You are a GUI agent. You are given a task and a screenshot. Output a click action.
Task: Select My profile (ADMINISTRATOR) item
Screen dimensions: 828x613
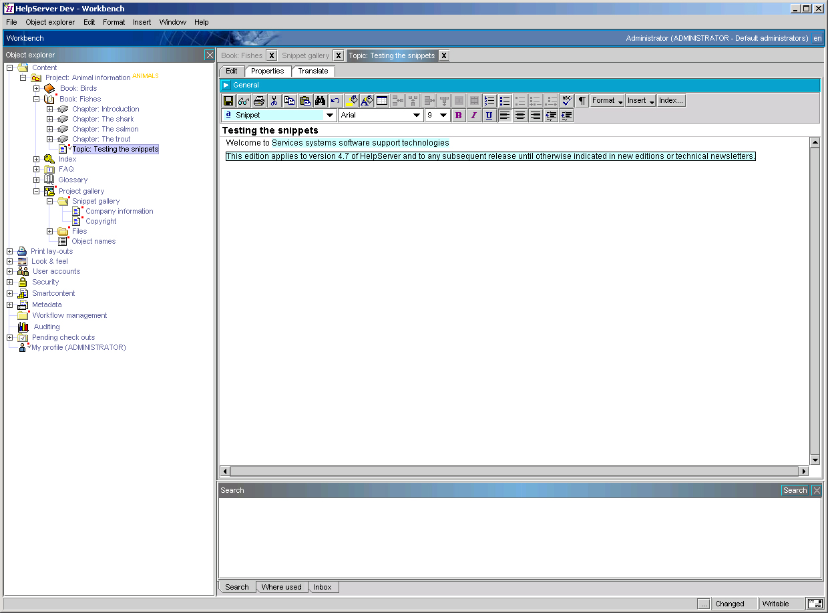point(79,347)
